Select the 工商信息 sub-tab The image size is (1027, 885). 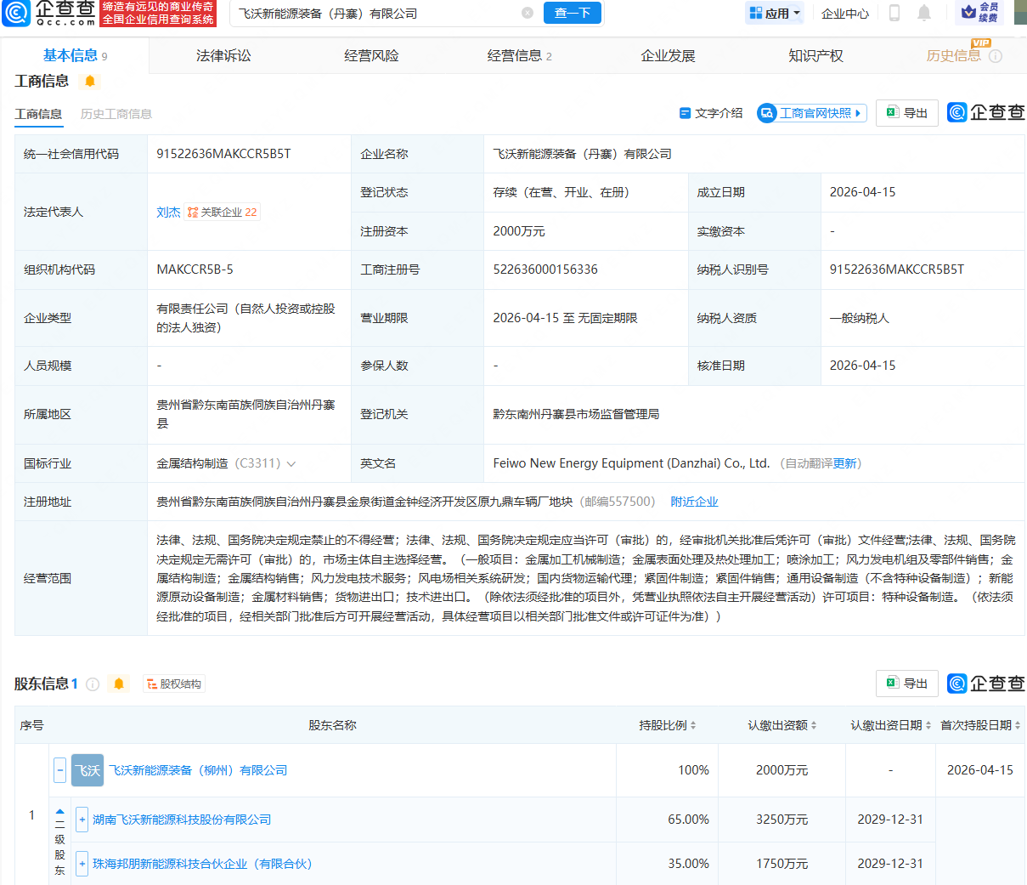coord(38,114)
